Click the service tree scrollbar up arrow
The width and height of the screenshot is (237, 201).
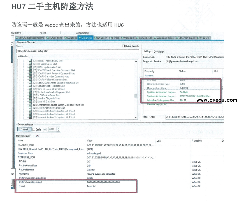click(x=136, y=61)
